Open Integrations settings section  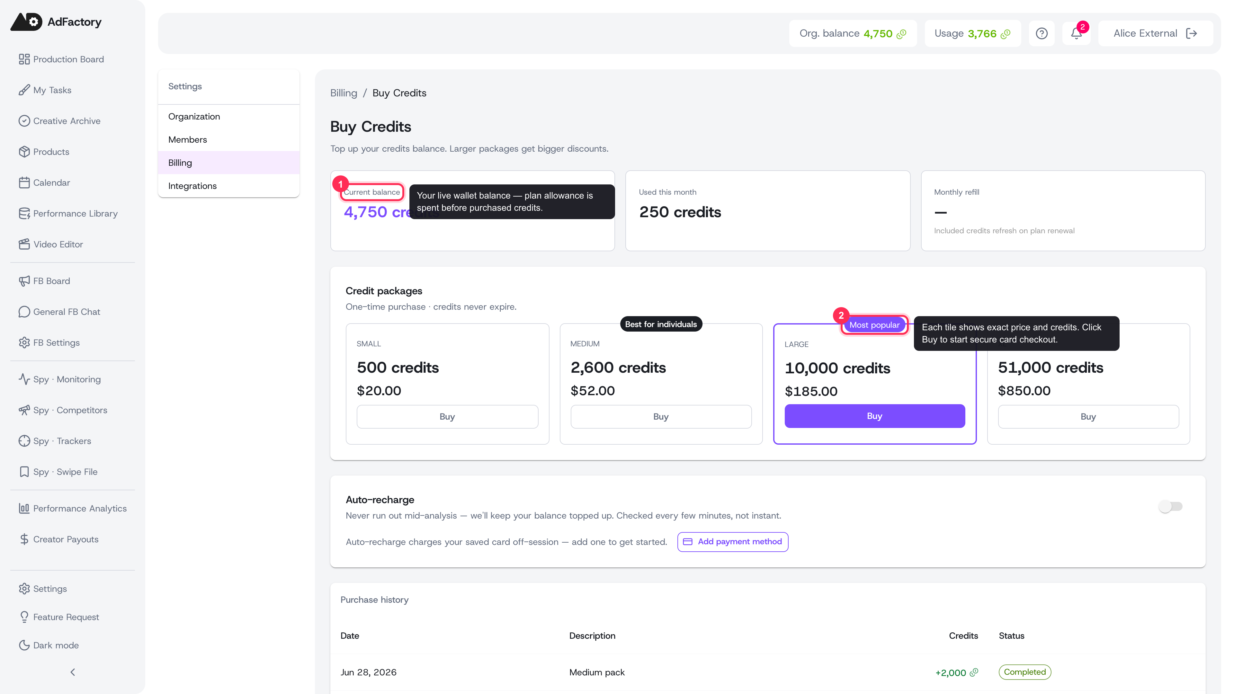(x=228, y=186)
